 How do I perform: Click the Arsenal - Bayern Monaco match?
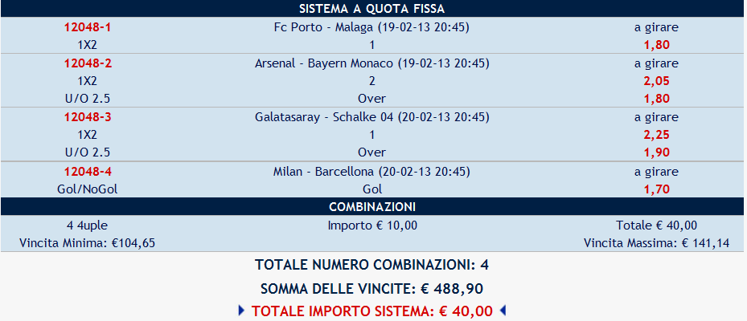(371, 63)
